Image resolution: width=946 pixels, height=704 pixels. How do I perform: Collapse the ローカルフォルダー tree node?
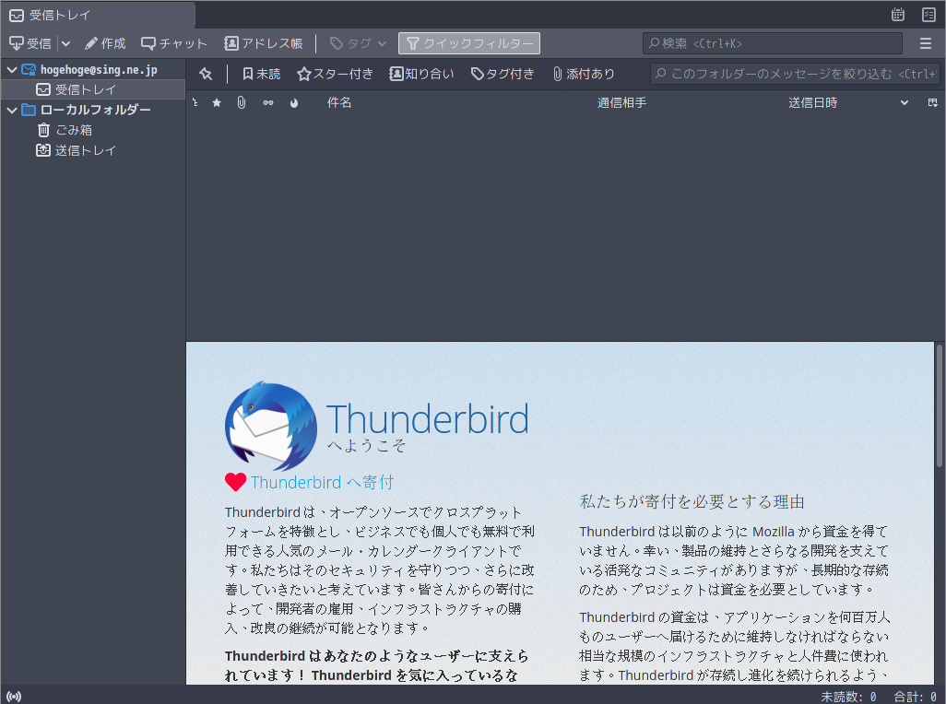click(x=11, y=111)
